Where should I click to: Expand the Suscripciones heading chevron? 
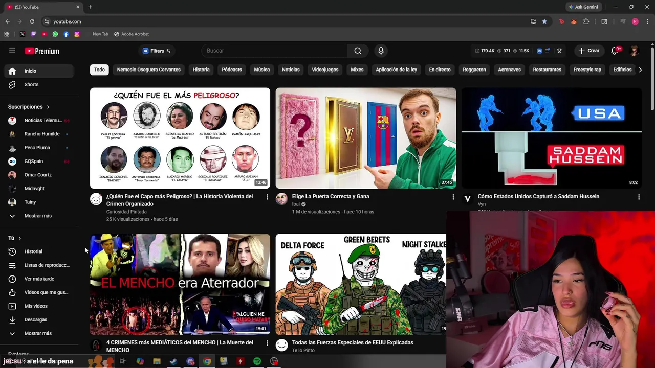48,107
